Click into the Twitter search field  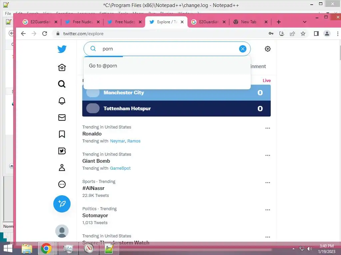pyautogui.click(x=167, y=49)
